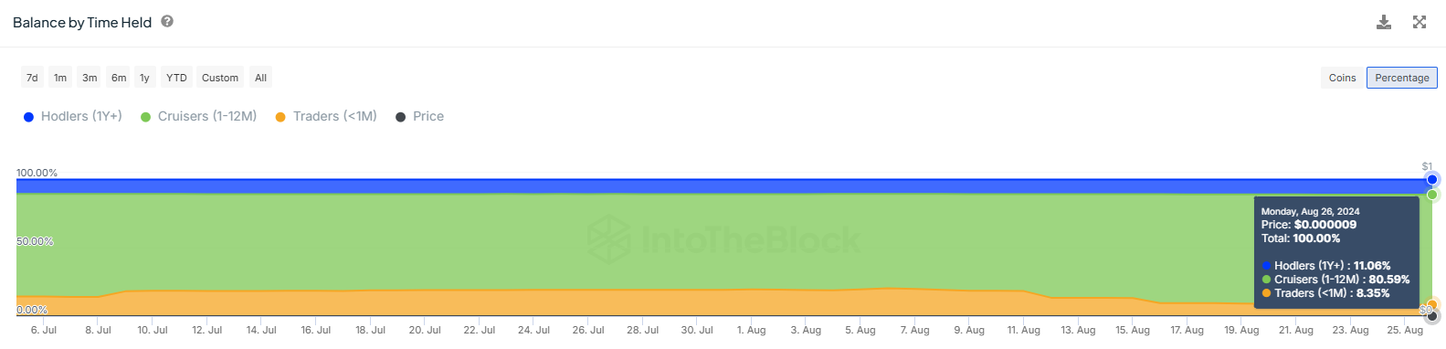Select the 1m time range
Screen dimensions: 1446x349
tap(60, 78)
